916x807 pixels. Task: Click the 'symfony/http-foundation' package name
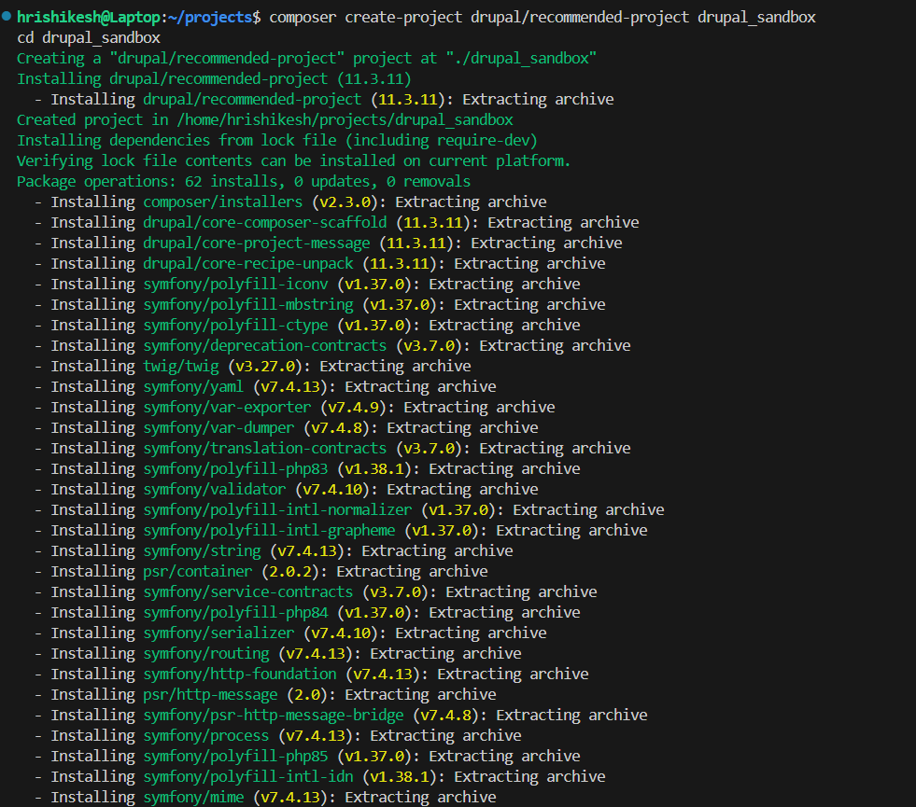point(240,674)
